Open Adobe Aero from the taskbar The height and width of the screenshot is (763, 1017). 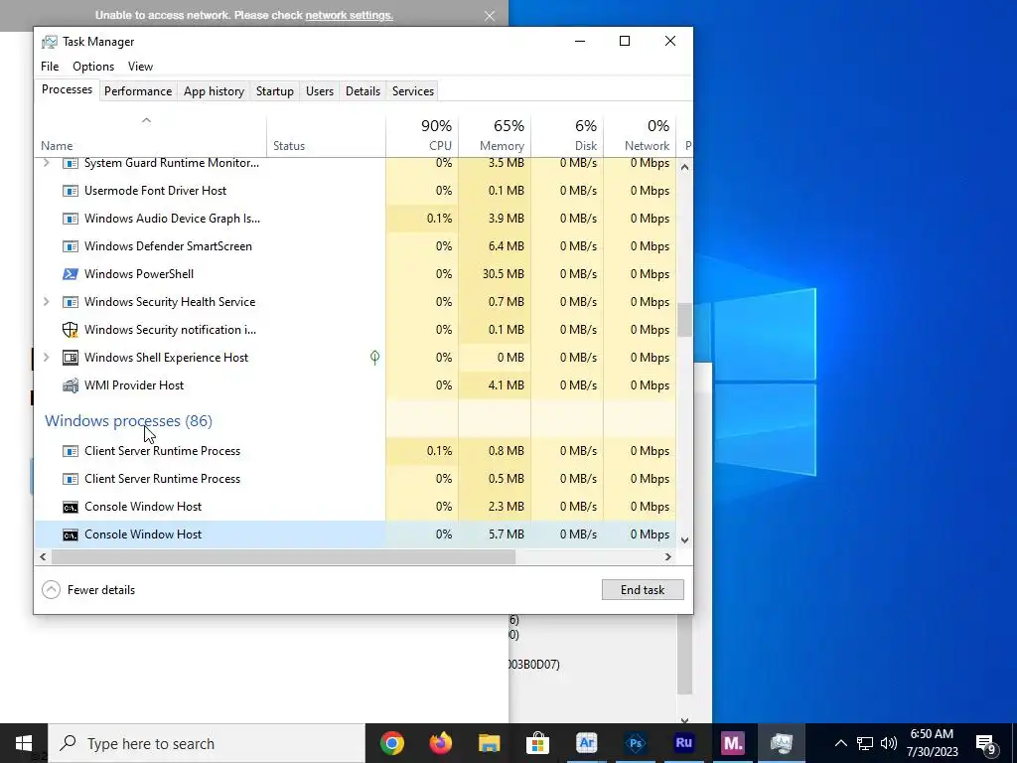coord(586,743)
